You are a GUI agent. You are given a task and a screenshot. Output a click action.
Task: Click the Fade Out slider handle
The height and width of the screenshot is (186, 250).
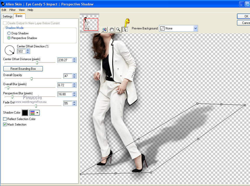coord(36,106)
